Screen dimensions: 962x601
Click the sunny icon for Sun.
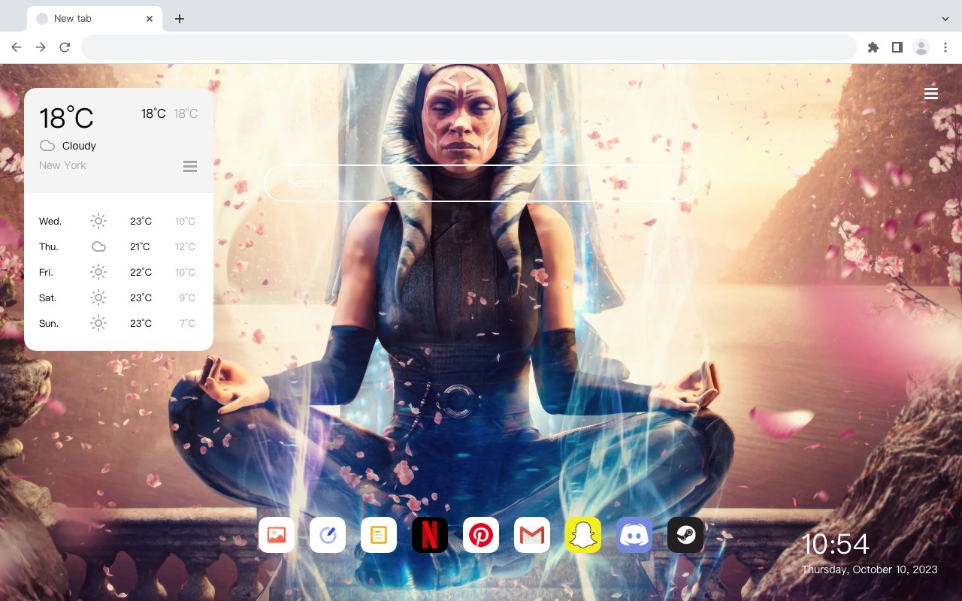[x=98, y=323]
